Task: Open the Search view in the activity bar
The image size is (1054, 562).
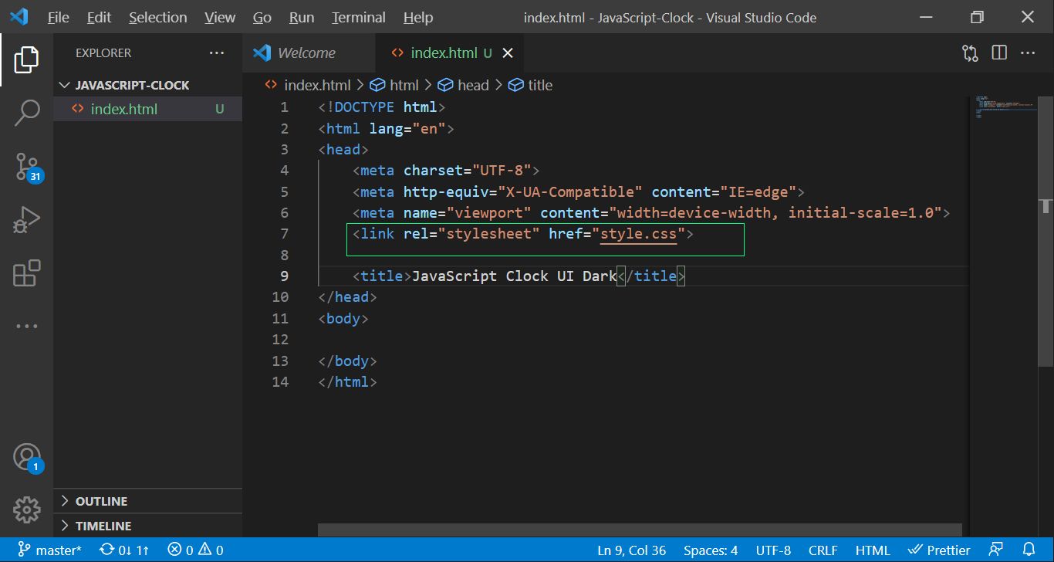Action: (26, 113)
